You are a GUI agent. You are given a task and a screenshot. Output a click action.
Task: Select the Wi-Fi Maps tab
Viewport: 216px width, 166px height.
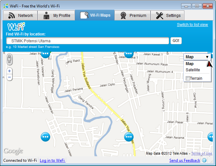point(95,15)
